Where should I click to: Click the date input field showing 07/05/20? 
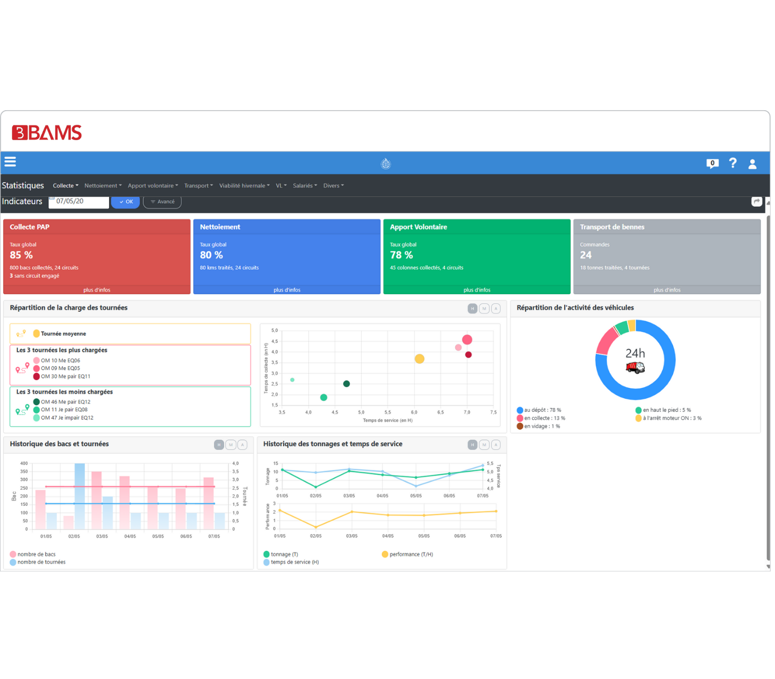click(80, 201)
